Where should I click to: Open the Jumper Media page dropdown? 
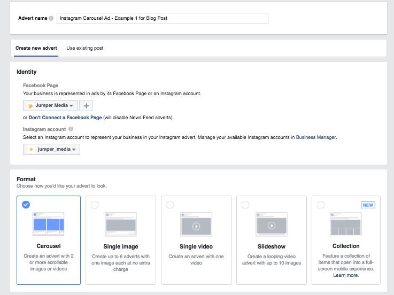[51, 106]
